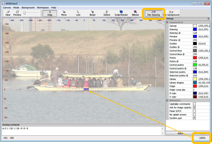The width and height of the screenshot is (212, 144).
Task: Select the Scale/Rotate tool
Action: click(121, 13)
